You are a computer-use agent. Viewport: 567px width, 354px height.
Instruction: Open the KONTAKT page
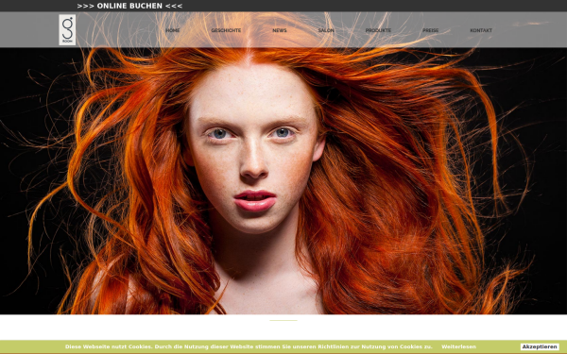(481, 30)
